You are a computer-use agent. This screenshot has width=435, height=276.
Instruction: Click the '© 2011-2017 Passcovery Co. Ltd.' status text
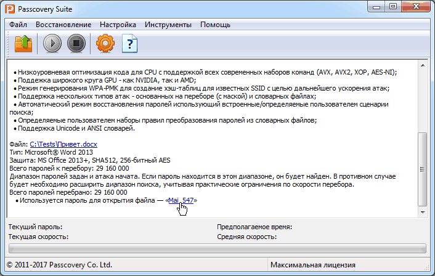pos(59,265)
